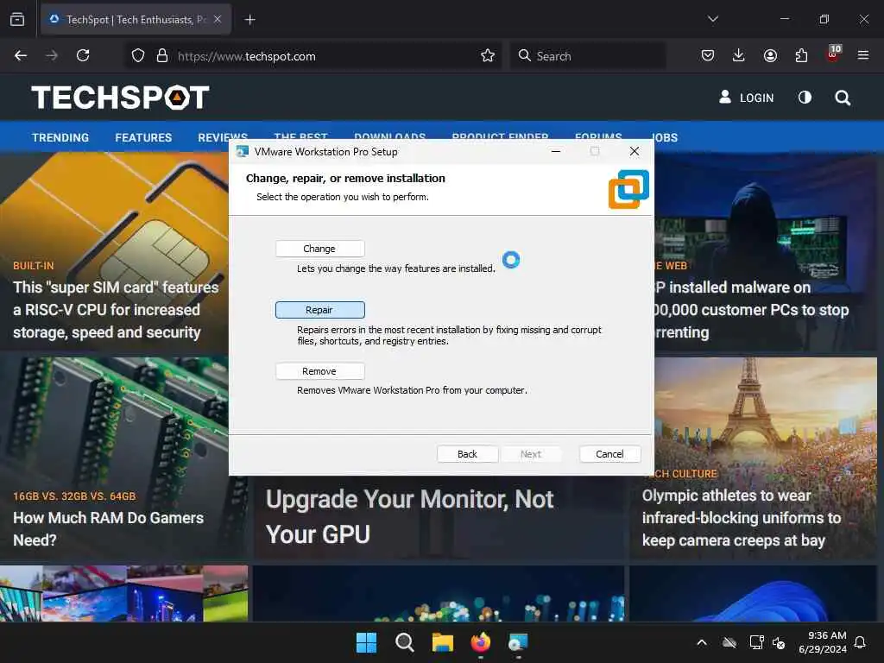Click the Change button in VMware Setup
884x663 pixels.
coord(319,249)
